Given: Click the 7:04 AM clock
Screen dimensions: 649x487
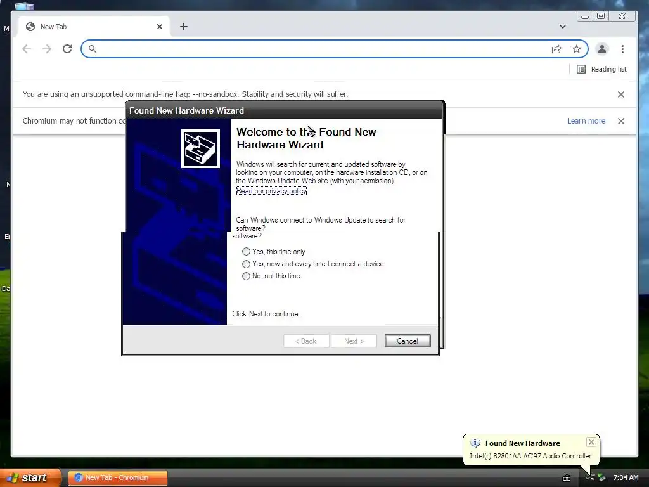Looking at the screenshot, I should click(626, 477).
